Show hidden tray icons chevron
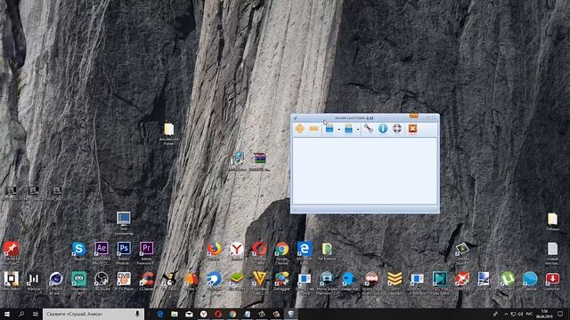570x320 pixels. 505,314
